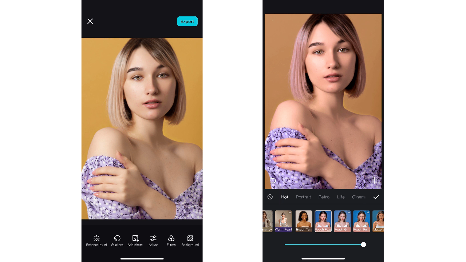Select the Life filter category
Image resolution: width=466 pixels, height=262 pixels.
(340, 197)
